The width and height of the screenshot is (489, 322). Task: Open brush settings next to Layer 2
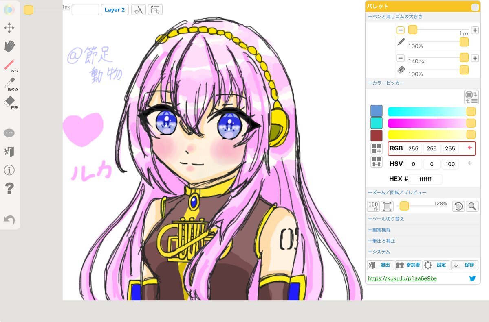[139, 10]
